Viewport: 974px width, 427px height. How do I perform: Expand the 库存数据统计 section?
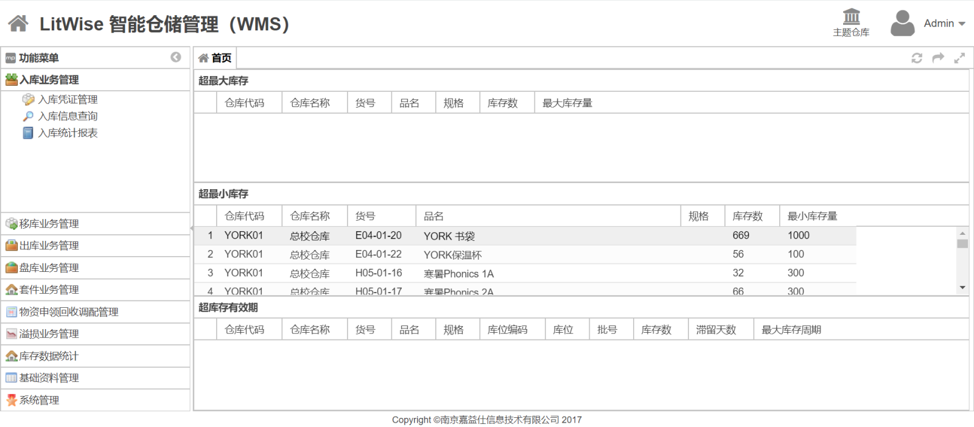tap(96, 356)
